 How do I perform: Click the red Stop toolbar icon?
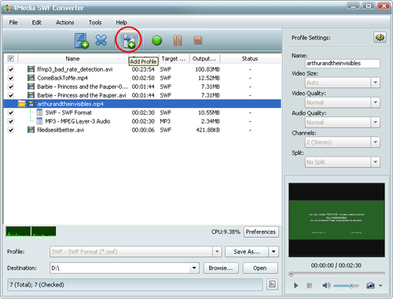coord(197,40)
